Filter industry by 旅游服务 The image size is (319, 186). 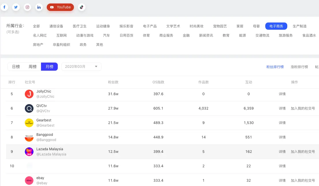(x=286, y=35)
